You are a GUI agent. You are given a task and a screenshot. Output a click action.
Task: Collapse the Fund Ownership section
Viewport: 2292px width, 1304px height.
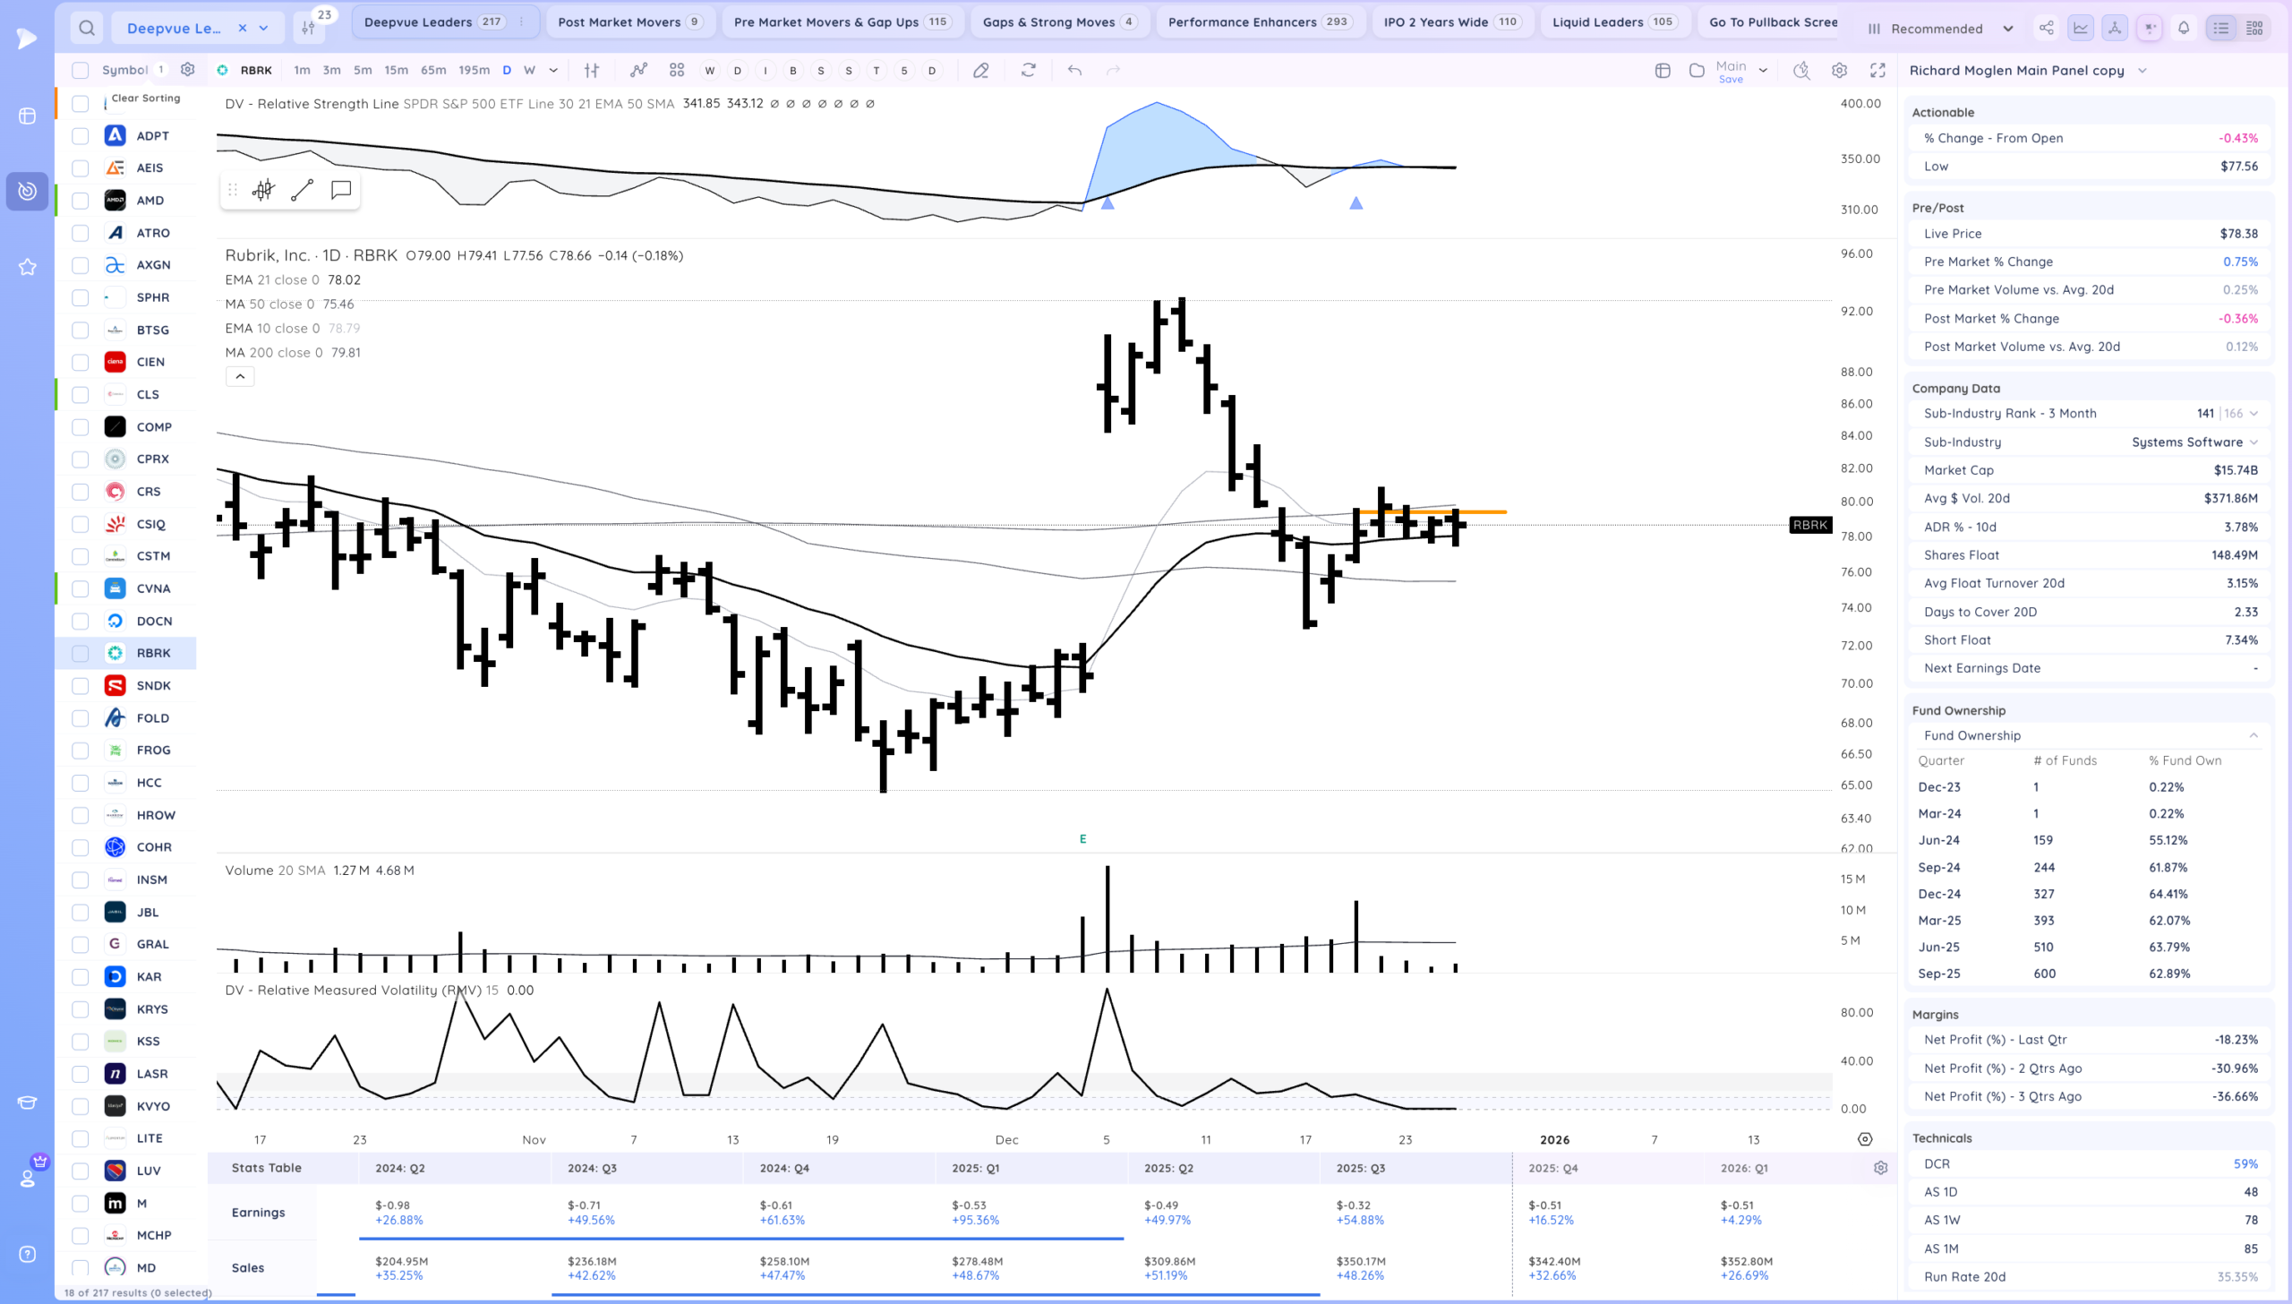coord(2254,735)
